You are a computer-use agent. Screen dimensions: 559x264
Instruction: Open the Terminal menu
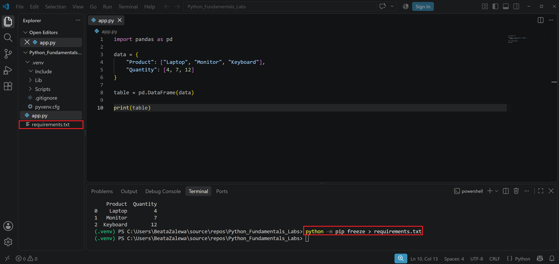[128, 7]
